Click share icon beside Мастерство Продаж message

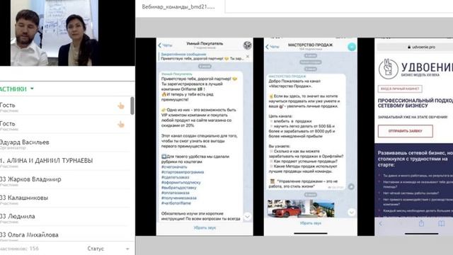[351, 187]
